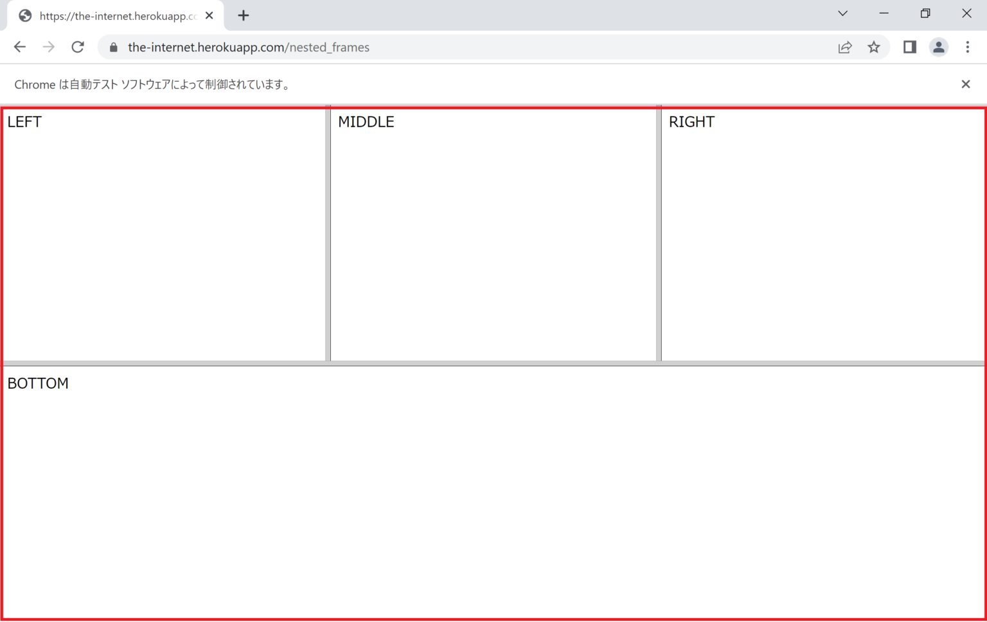Dismiss the automation control notification bar

pos(965,84)
